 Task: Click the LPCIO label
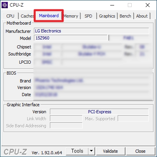[x=25, y=62]
